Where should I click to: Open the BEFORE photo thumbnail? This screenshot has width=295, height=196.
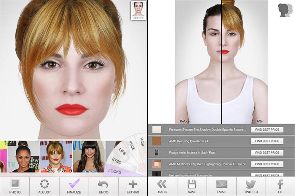[x=138, y=11]
